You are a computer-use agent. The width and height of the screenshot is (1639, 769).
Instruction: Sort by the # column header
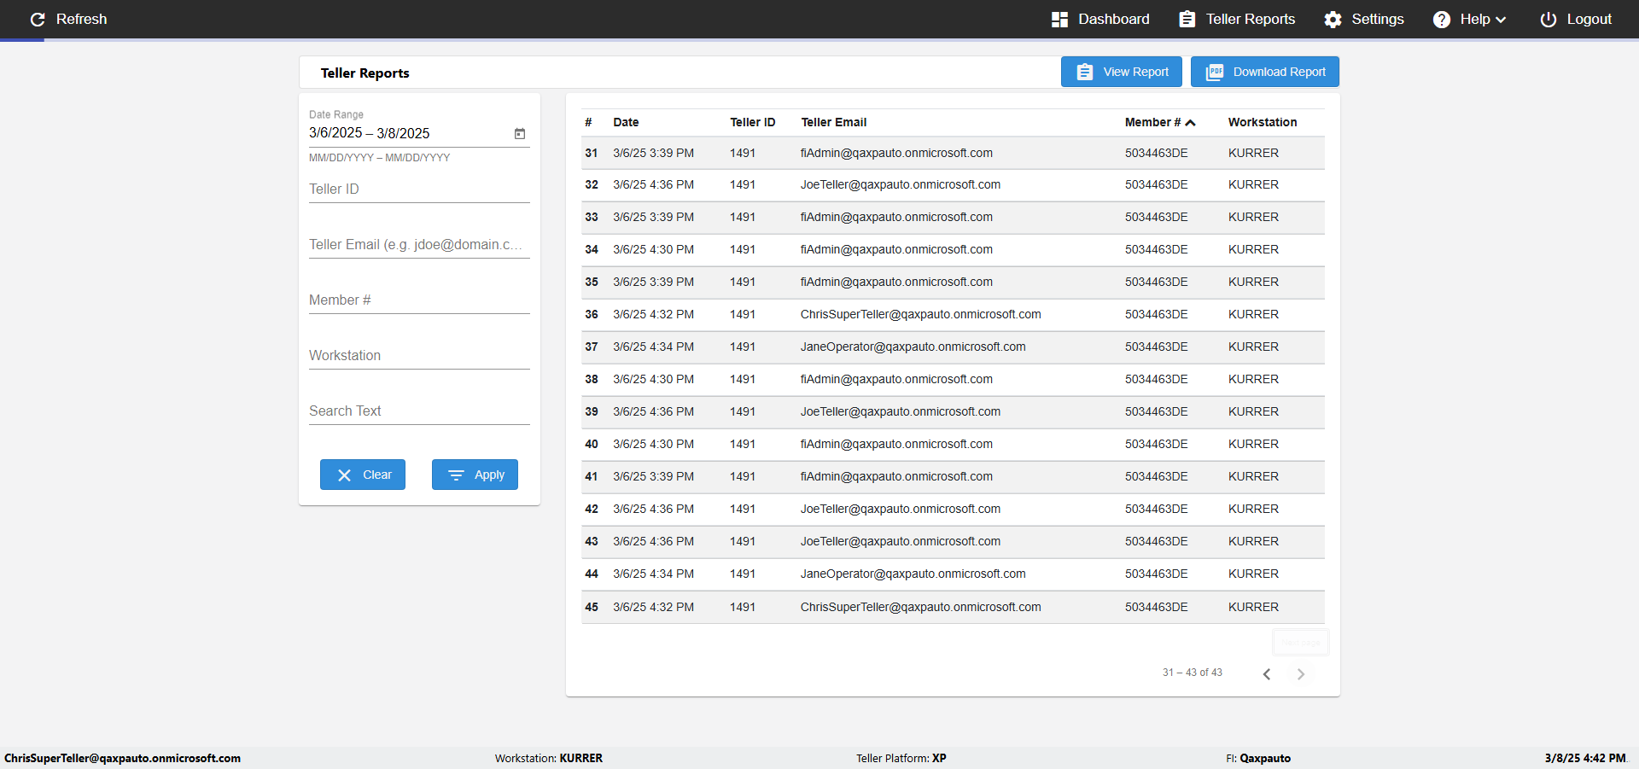(588, 122)
